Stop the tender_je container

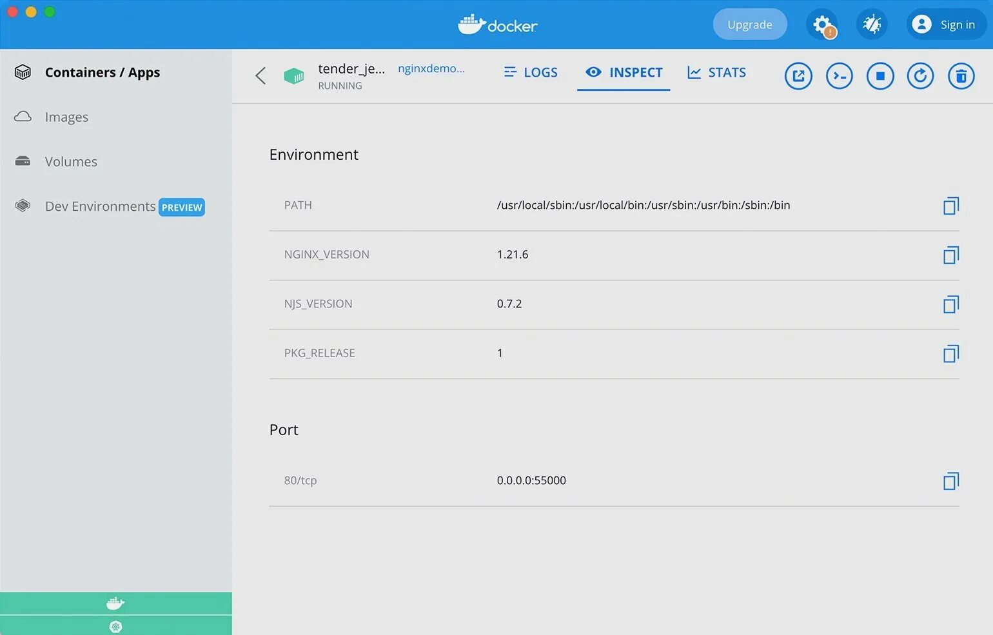[x=880, y=75]
